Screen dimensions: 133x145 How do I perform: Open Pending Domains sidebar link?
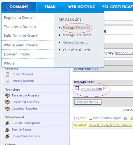coord(23,81)
